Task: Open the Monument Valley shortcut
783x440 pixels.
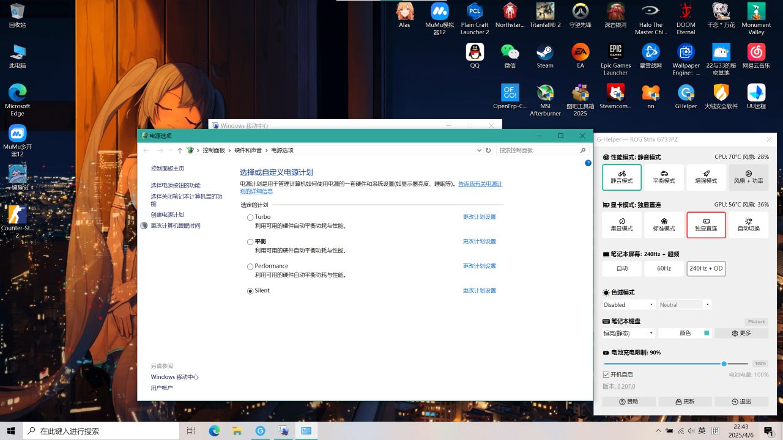Action: point(756,19)
